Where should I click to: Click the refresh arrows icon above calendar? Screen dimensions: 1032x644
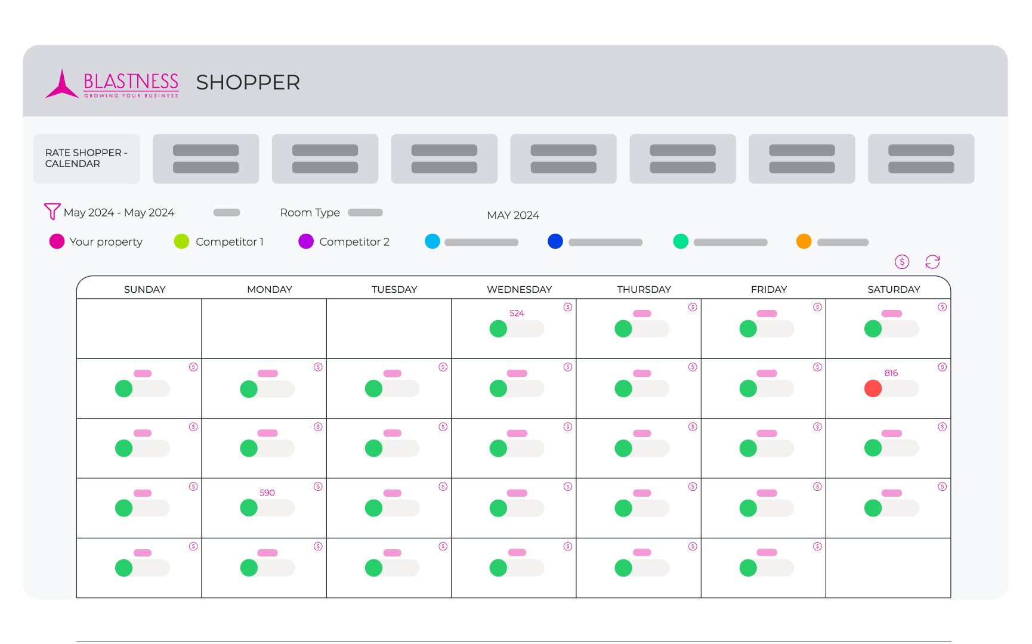tap(932, 262)
